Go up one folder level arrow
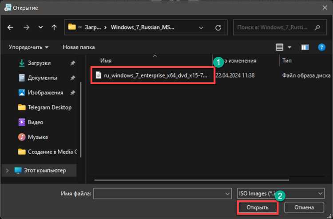This screenshot has width=333, height=219. point(54,27)
